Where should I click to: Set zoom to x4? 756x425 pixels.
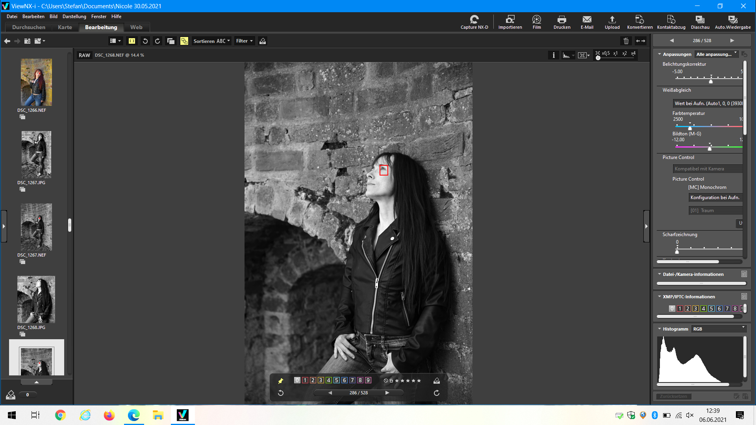pos(633,54)
